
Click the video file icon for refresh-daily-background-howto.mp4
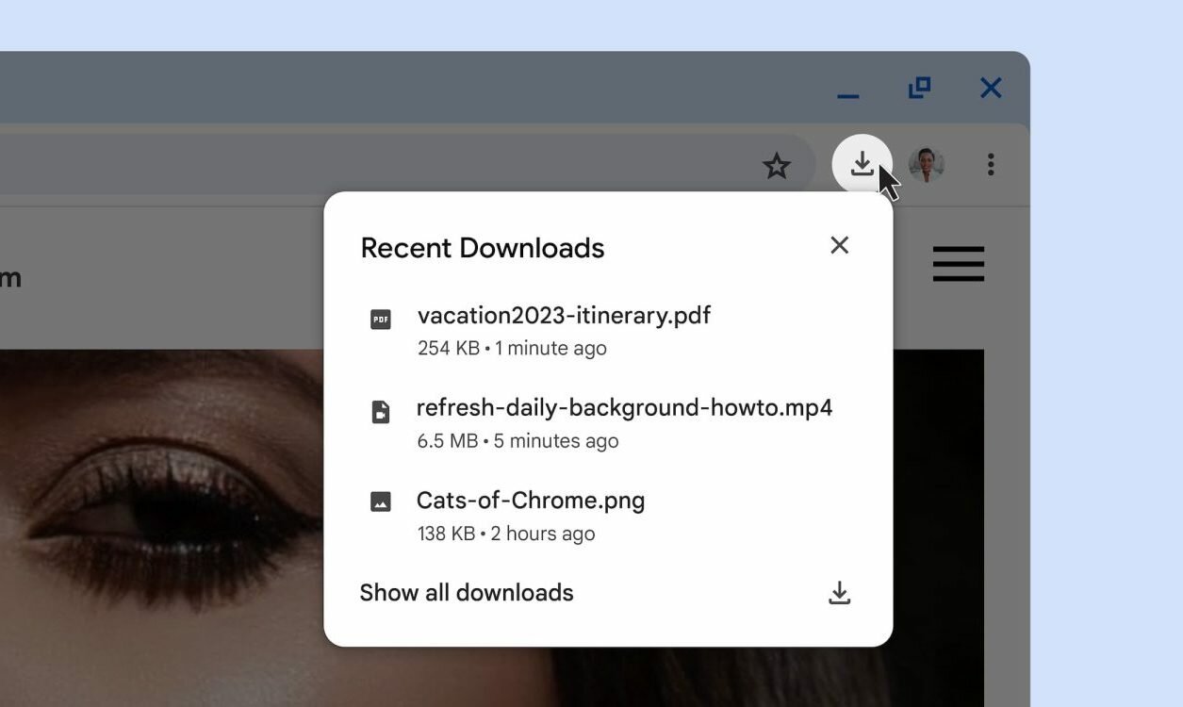[380, 412]
